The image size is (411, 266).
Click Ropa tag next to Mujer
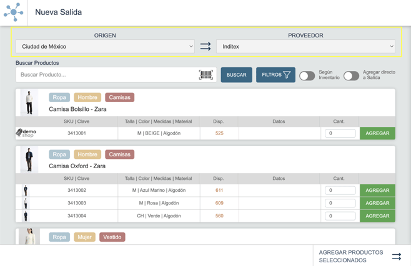[x=59, y=237]
